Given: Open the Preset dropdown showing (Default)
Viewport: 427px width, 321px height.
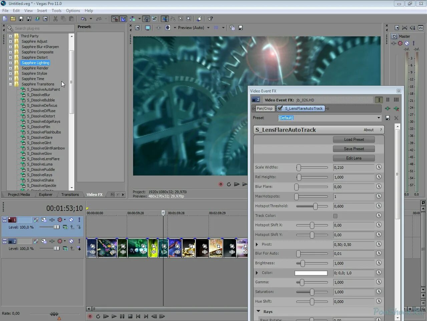Looking at the screenshot, I should (x=378, y=118).
